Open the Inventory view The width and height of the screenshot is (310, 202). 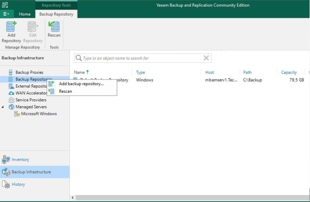(x=20, y=160)
